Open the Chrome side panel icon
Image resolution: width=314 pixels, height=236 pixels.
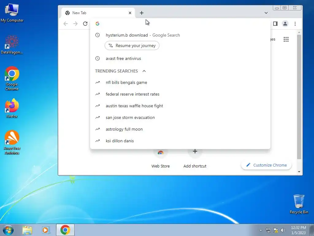[x=275, y=24]
